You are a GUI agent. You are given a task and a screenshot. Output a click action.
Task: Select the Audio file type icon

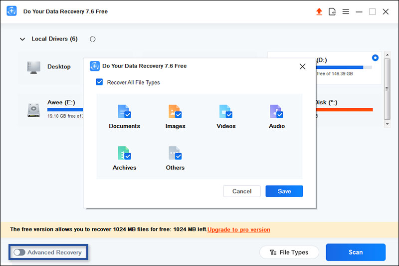(277, 112)
